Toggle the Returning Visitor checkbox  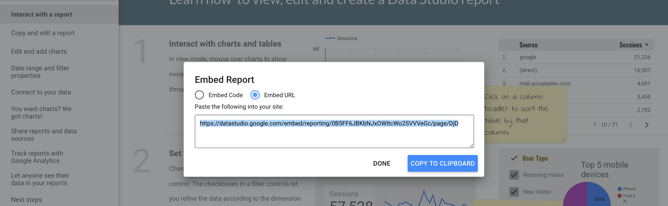click(x=514, y=175)
